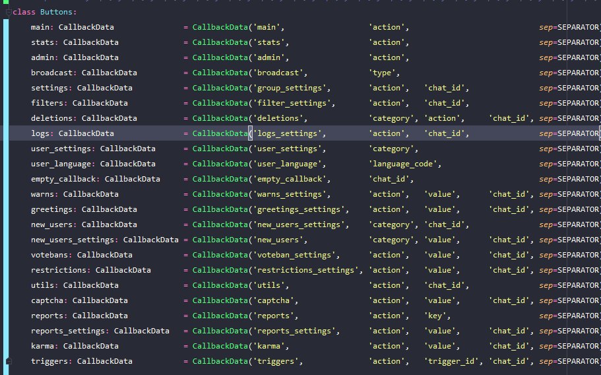Image resolution: width=601 pixels, height=375 pixels.
Task: Click the 'language_code' string
Action: click(403, 164)
